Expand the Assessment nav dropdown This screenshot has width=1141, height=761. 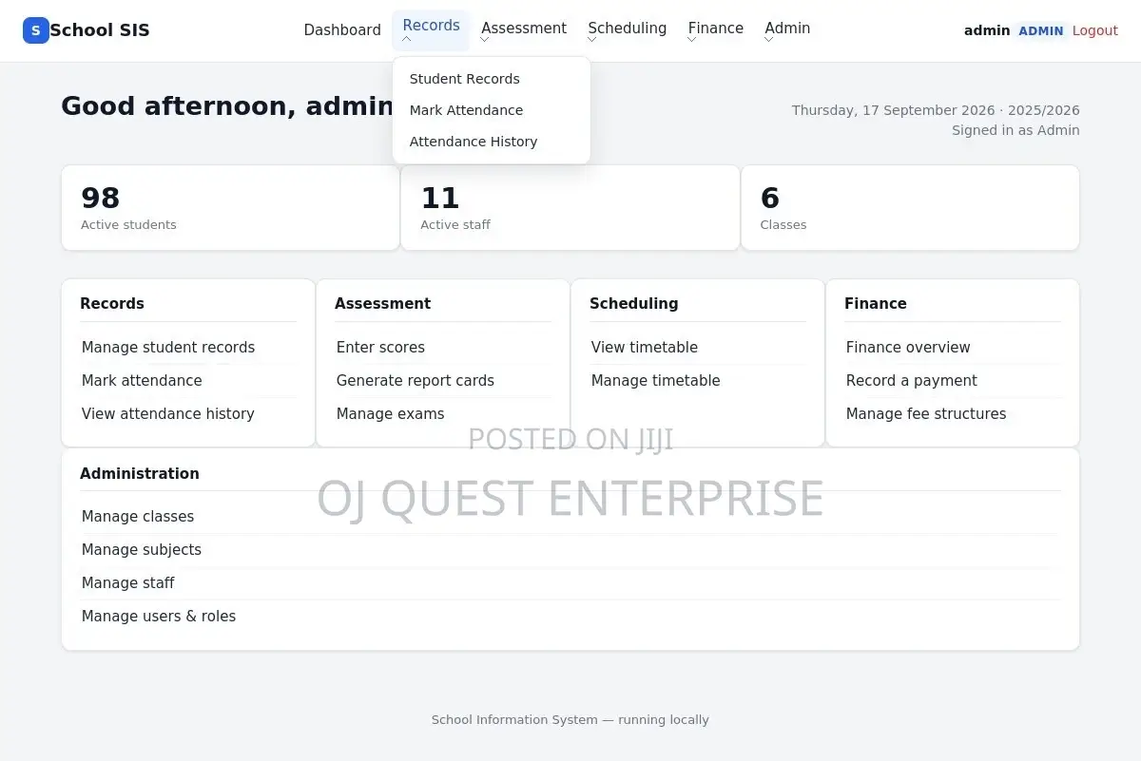pyautogui.click(x=524, y=30)
